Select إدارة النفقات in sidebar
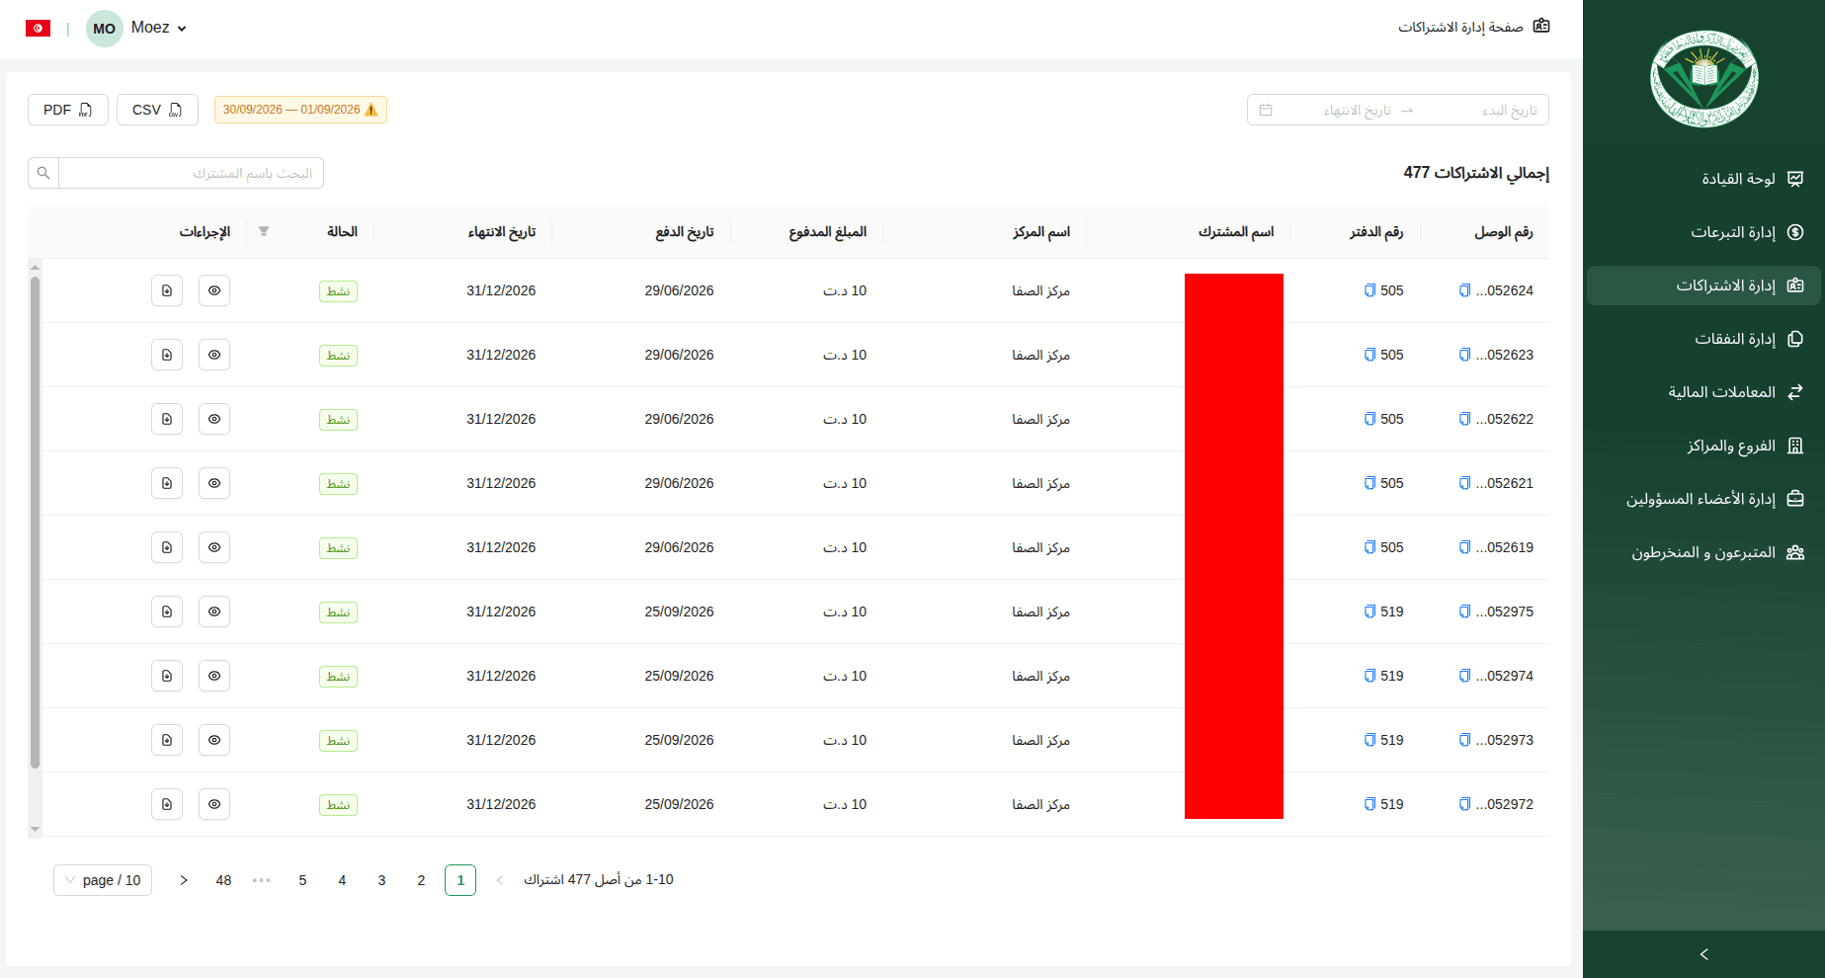Viewport: 1825px width, 978px height. click(x=1703, y=339)
